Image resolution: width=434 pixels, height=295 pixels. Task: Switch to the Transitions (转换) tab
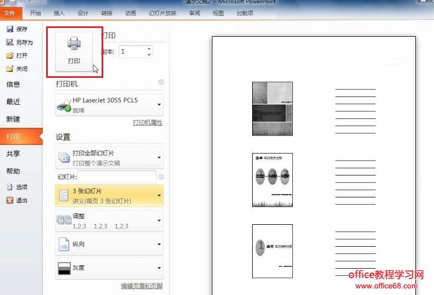point(107,13)
